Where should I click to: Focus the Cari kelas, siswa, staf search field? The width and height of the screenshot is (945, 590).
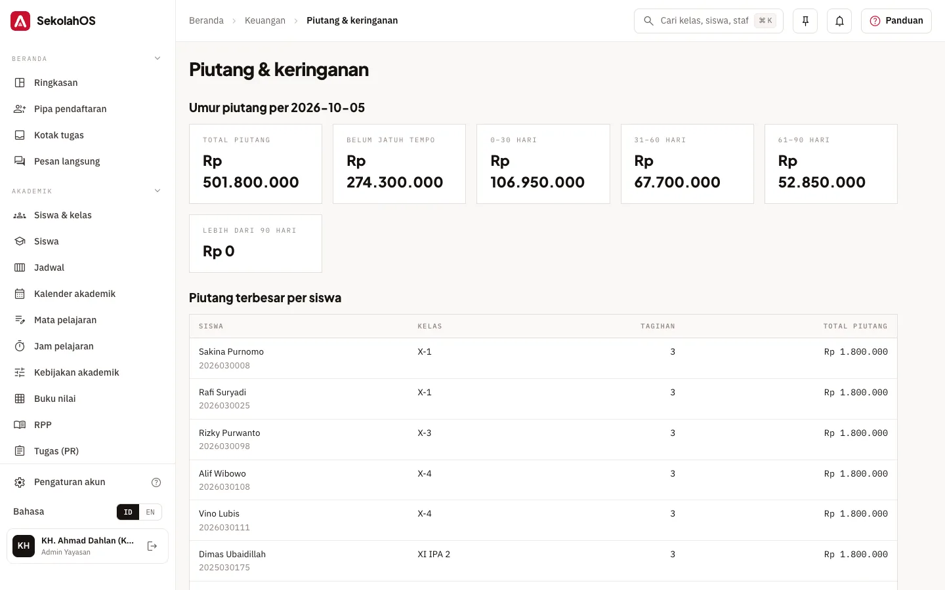[x=708, y=21]
